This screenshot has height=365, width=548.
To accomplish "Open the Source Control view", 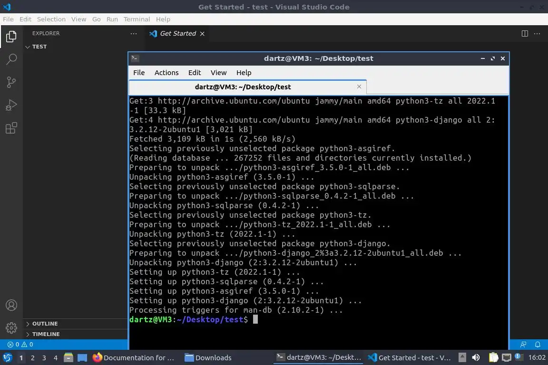I will [x=11, y=82].
